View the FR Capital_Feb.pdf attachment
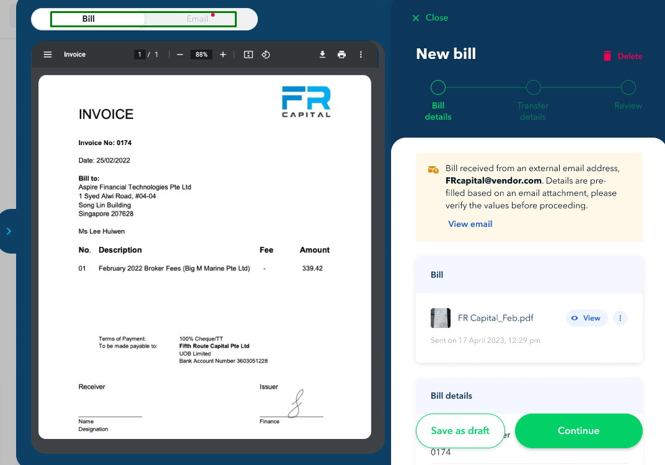This screenshot has height=465, width=665. 586,318
